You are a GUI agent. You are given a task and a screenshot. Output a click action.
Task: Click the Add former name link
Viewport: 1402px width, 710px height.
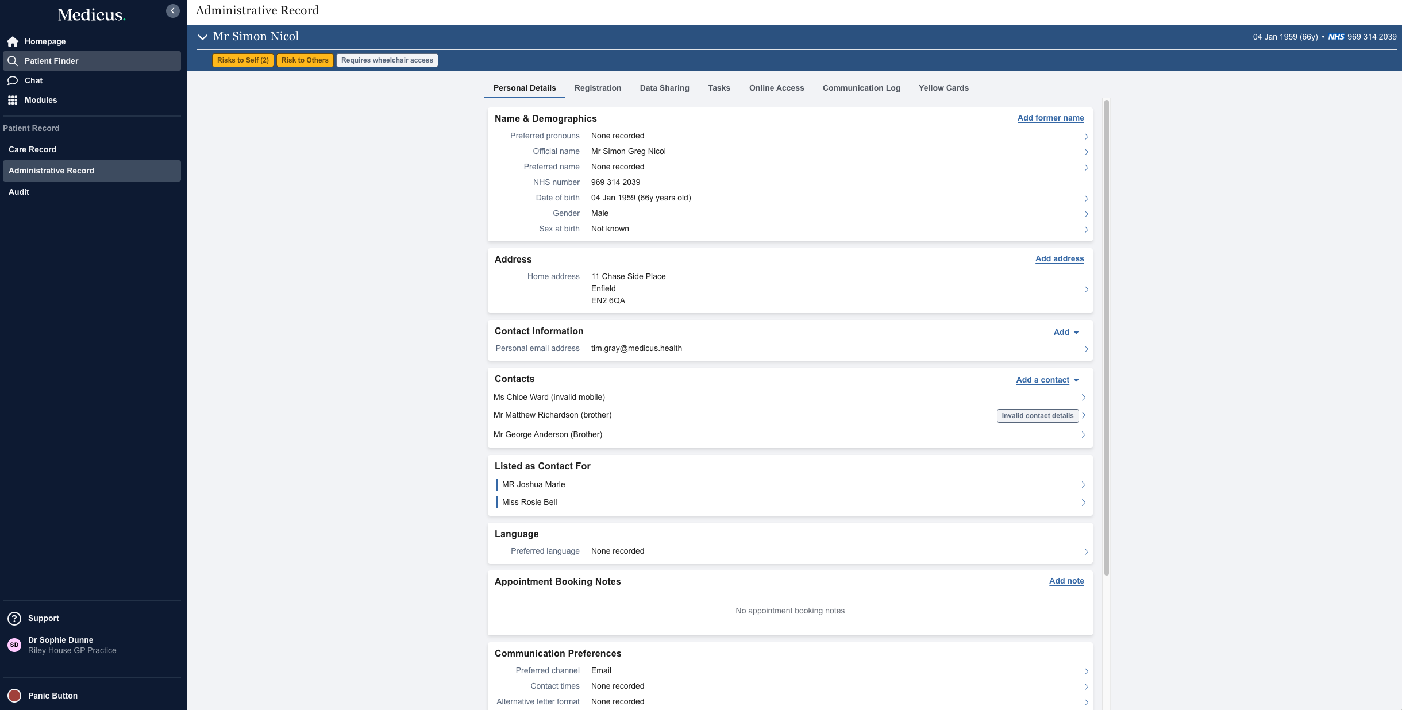1050,117
